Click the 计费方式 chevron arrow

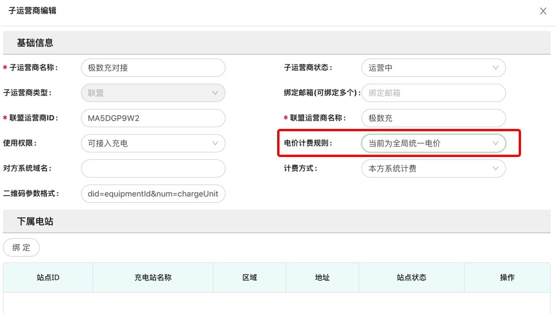[496, 168]
